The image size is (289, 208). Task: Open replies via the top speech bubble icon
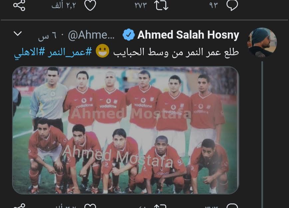pyautogui.click(x=232, y=5)
